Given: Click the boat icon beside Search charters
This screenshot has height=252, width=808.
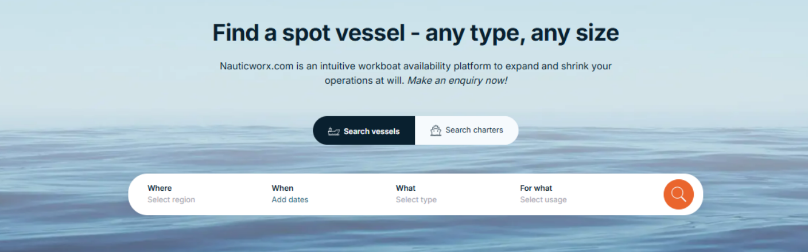Looking at the screenshot, I should 436,131.
